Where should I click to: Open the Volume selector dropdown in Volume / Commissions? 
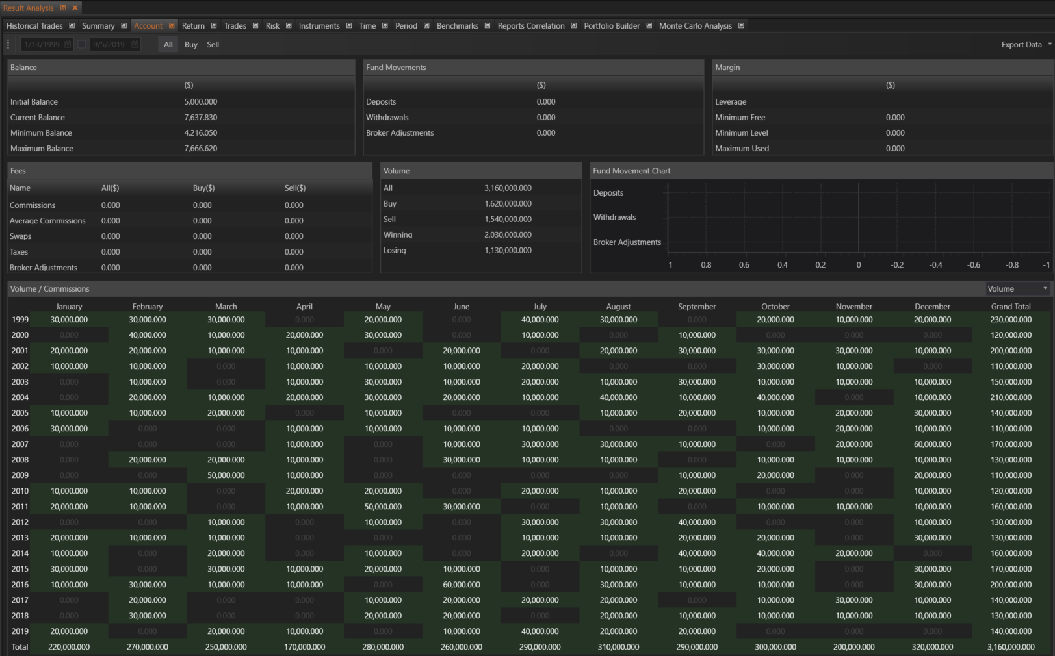click(1017, 289)
